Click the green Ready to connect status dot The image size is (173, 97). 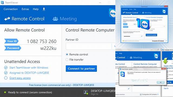tap(5, 92)
